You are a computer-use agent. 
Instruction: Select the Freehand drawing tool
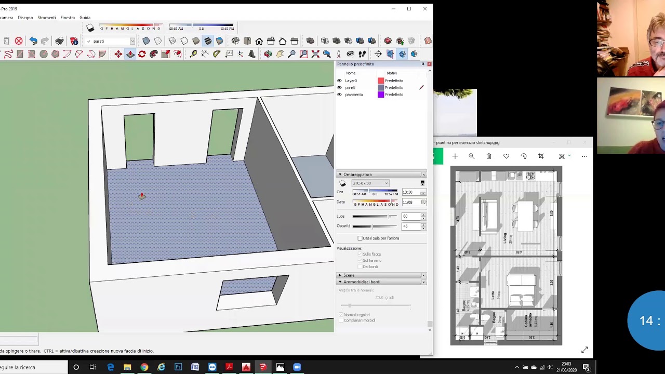click(x=8, y=54)
